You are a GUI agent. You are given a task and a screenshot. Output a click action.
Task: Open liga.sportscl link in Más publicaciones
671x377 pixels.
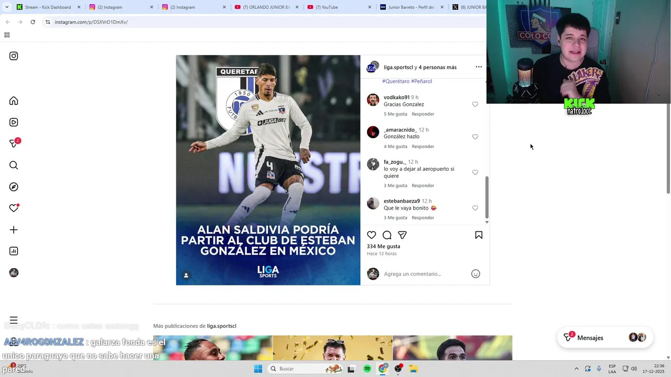coord(221,326)
